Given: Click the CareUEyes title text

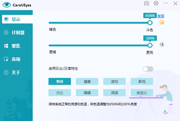Looking at the screenshot, I should point(22,5).
